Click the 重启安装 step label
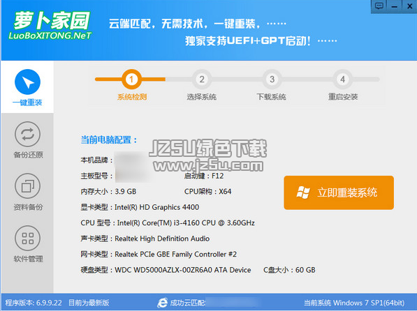 [343, 97]
